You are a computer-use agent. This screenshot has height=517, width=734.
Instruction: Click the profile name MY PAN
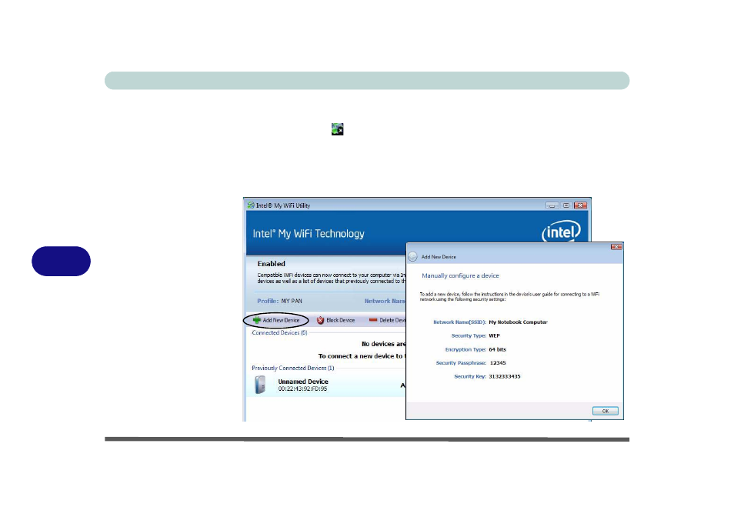292,301
